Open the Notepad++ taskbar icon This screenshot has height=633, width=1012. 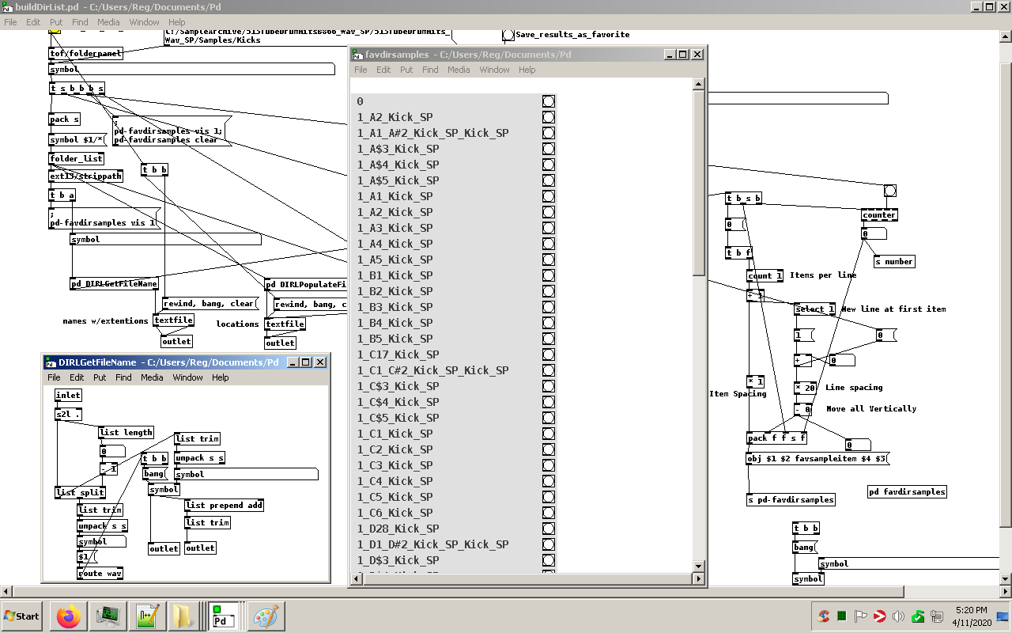145,616
